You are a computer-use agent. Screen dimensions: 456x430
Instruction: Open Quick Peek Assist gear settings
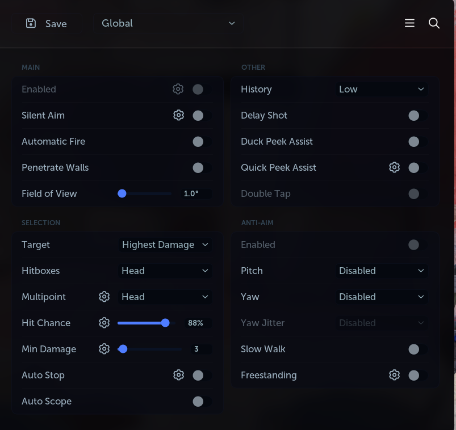pyautogui.click(x=394, y=167)
